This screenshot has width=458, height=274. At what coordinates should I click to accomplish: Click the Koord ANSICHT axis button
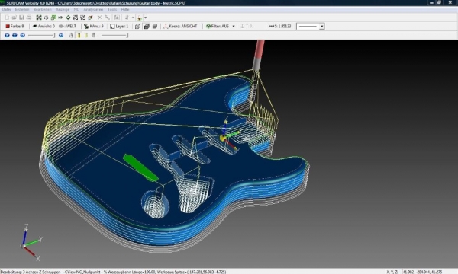tap(180, 26)
